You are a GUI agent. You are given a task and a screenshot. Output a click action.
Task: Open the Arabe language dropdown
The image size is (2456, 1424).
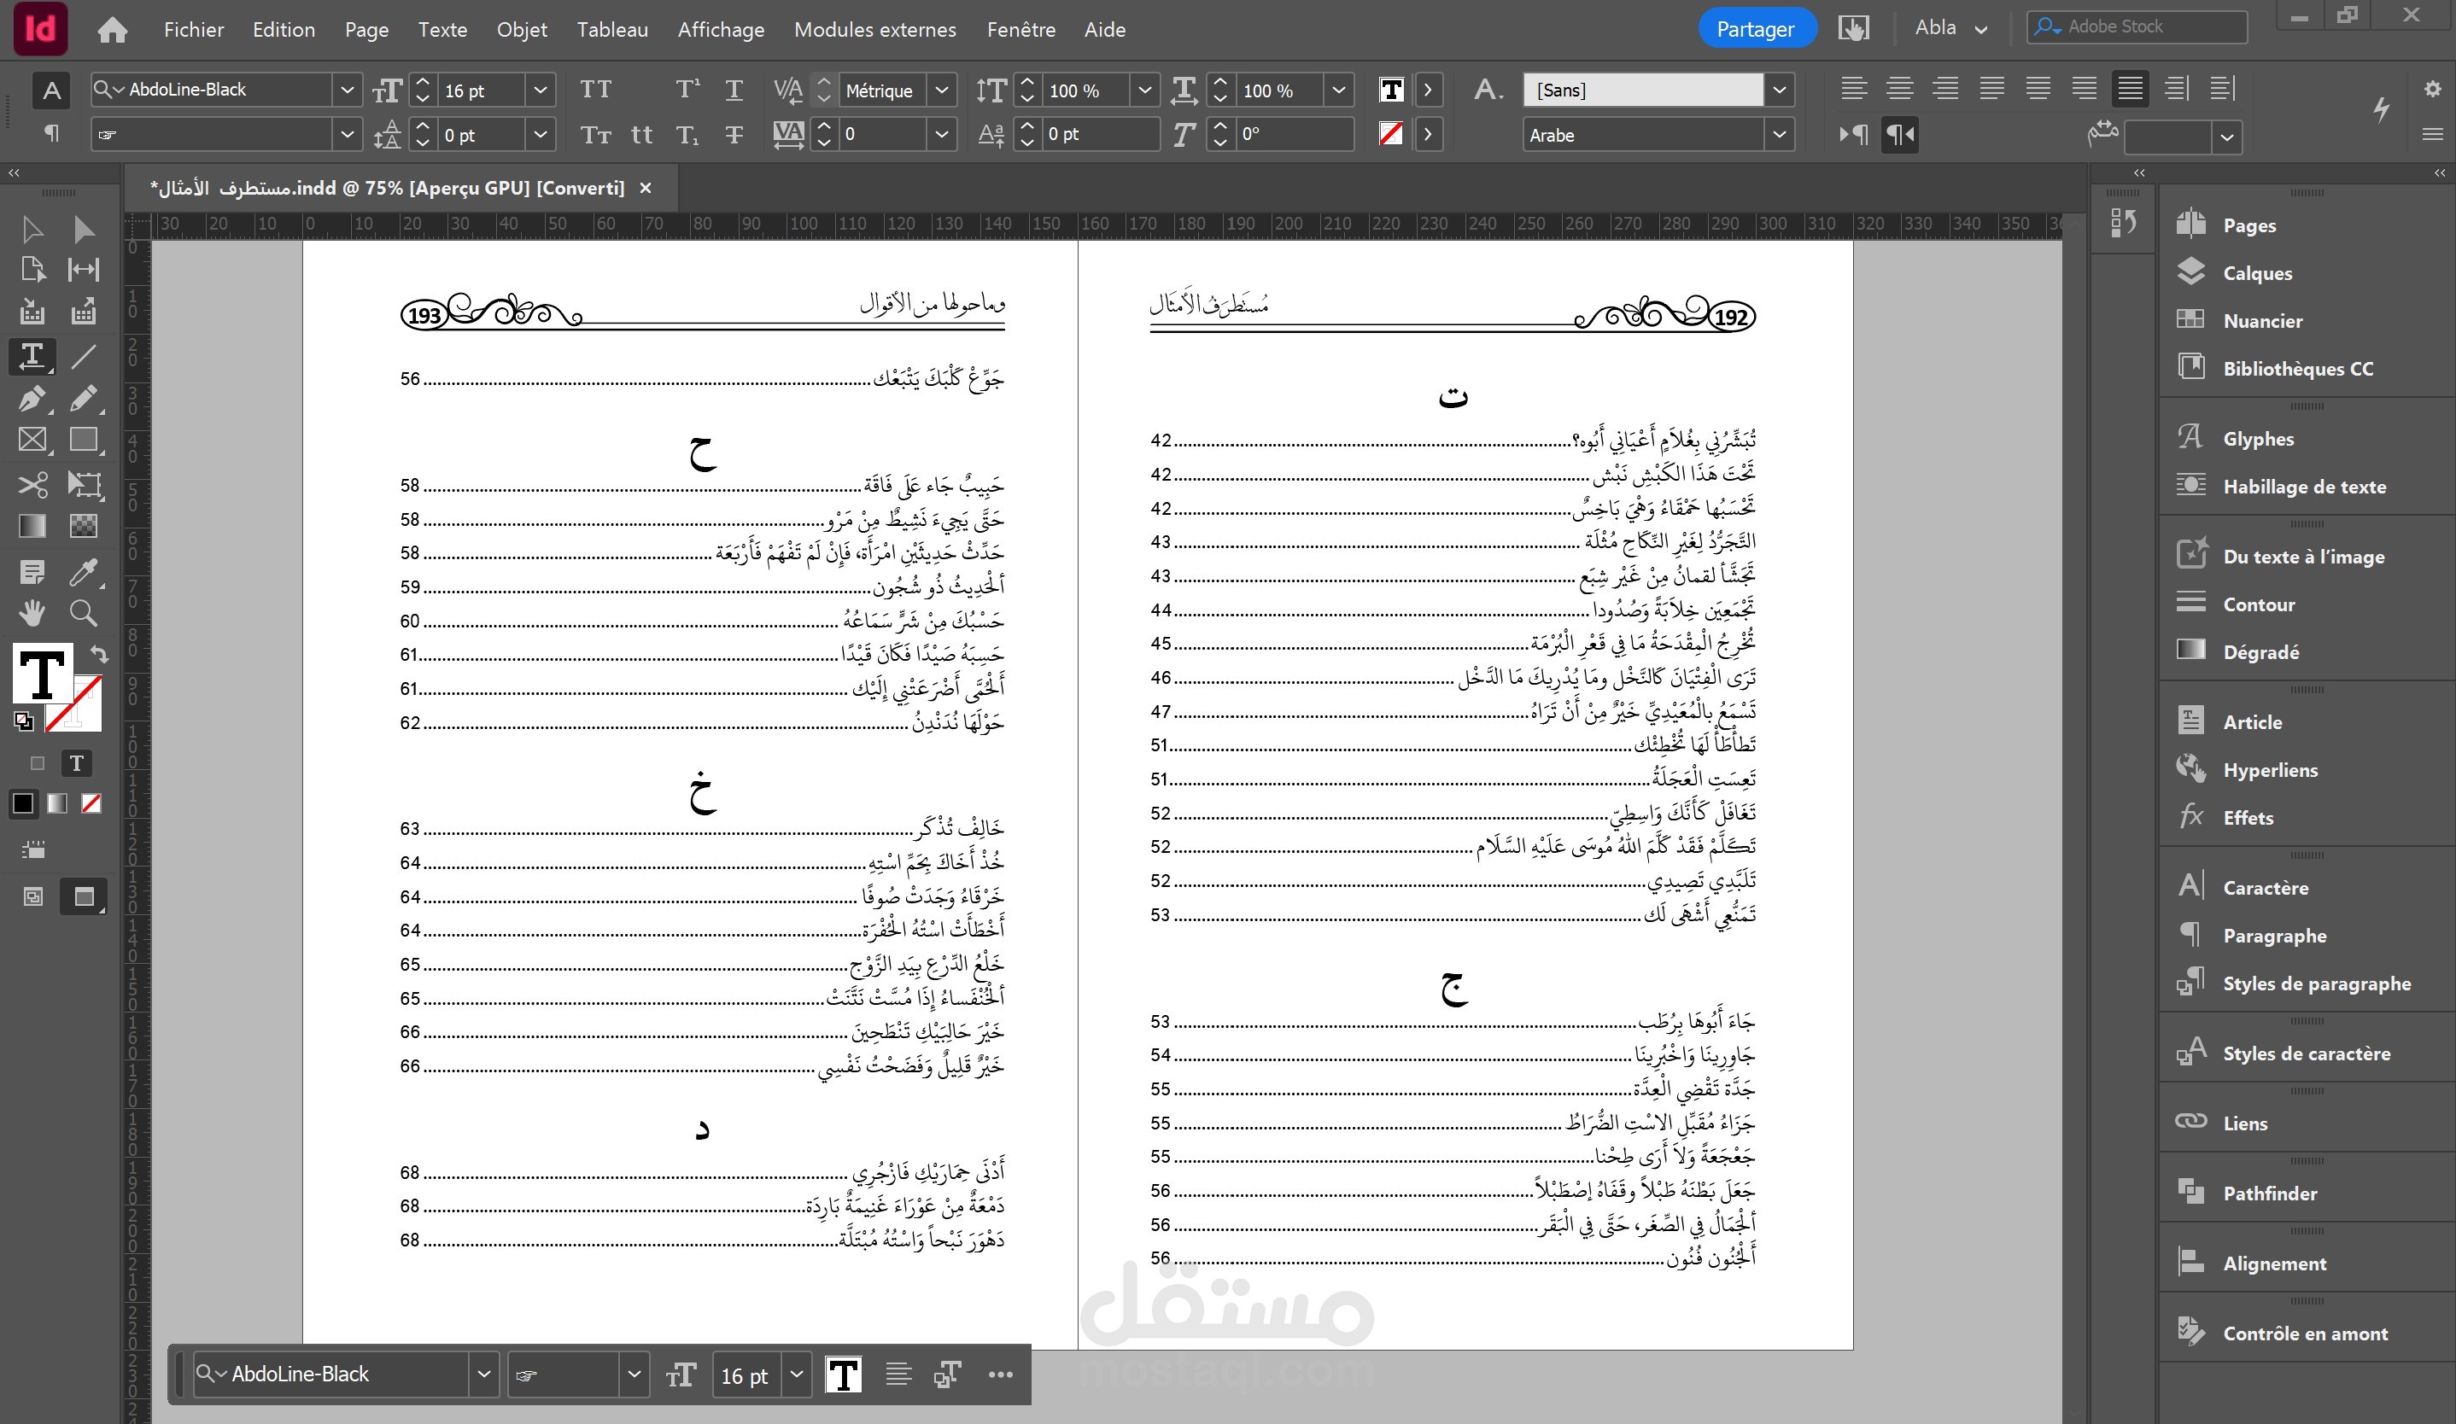click(x=1779, y=136)
